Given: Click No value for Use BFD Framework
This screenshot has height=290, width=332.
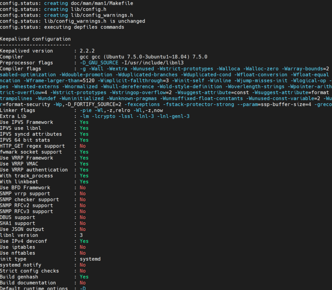Looking at the screenshot, I should [x=83, y=187].
